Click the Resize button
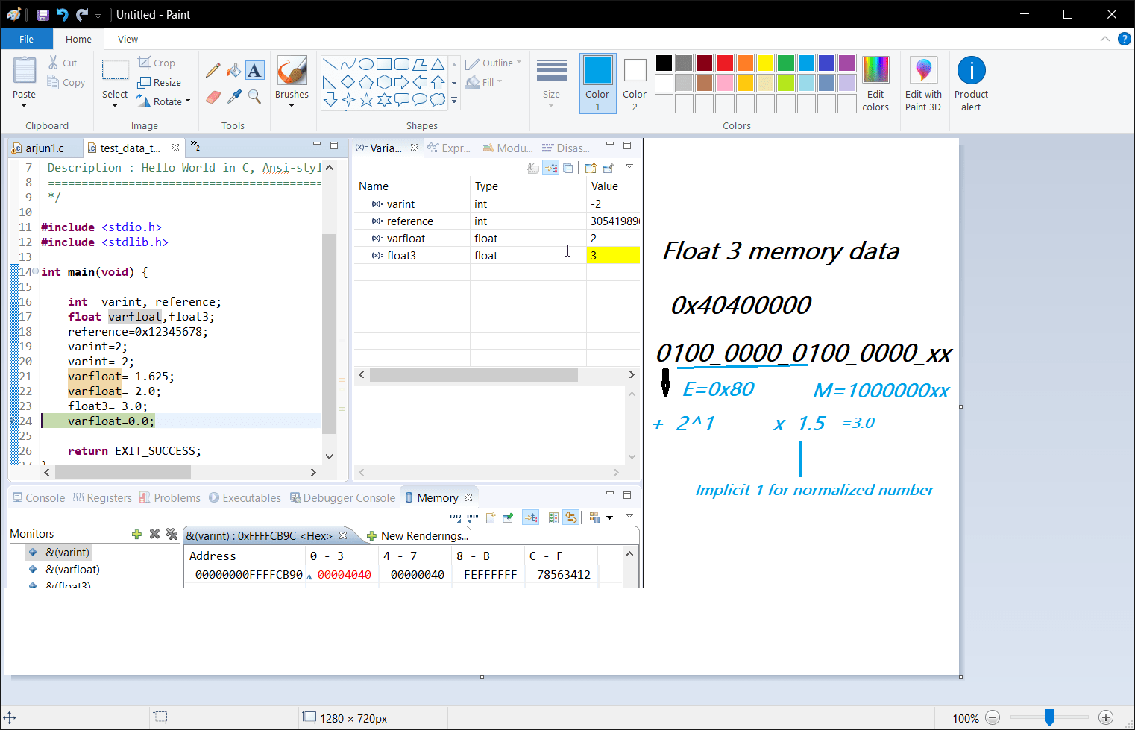1135x730 pixels. pyautogui.click(x=160, y=82)
